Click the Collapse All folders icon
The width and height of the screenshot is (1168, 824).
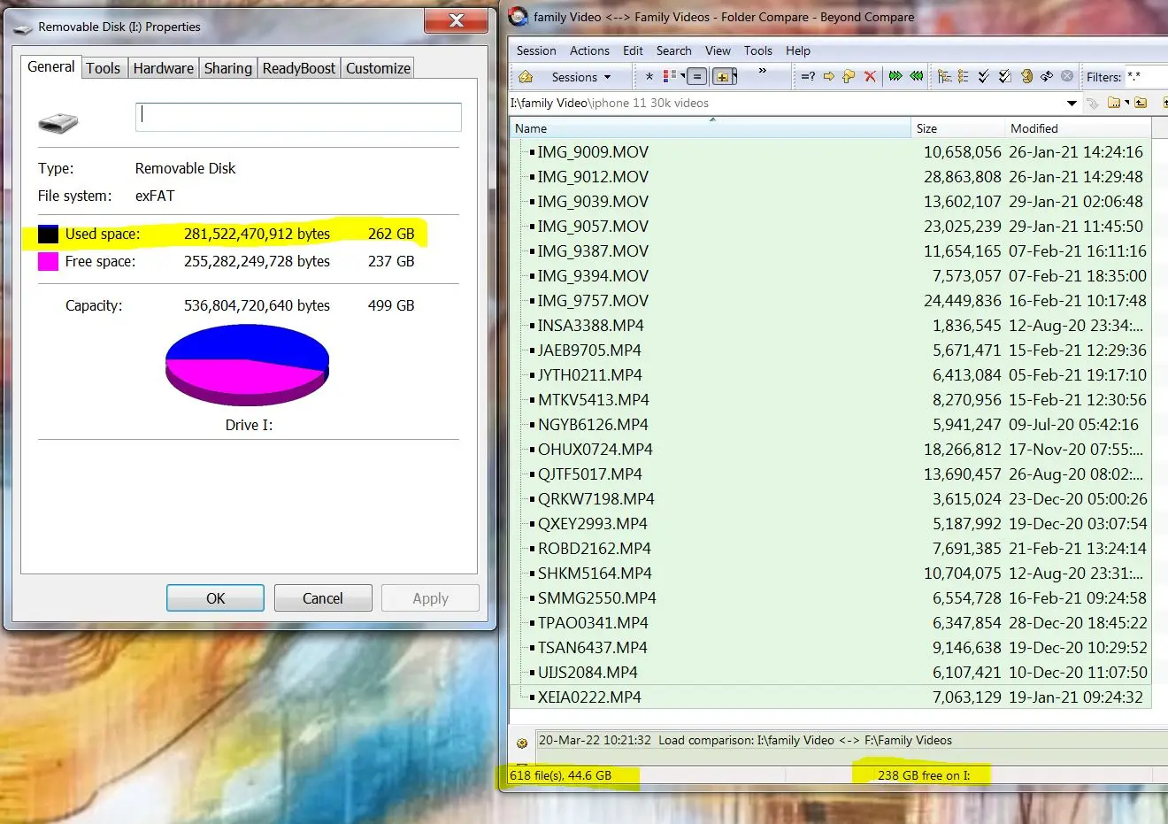963,77
